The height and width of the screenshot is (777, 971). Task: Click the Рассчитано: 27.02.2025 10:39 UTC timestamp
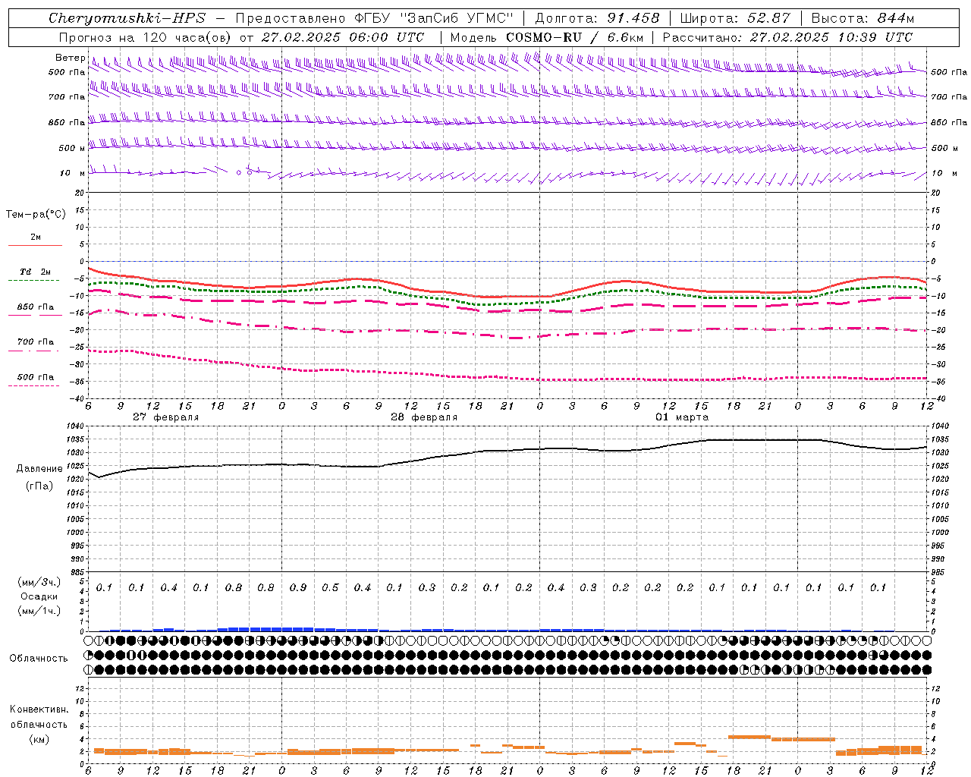787,37
